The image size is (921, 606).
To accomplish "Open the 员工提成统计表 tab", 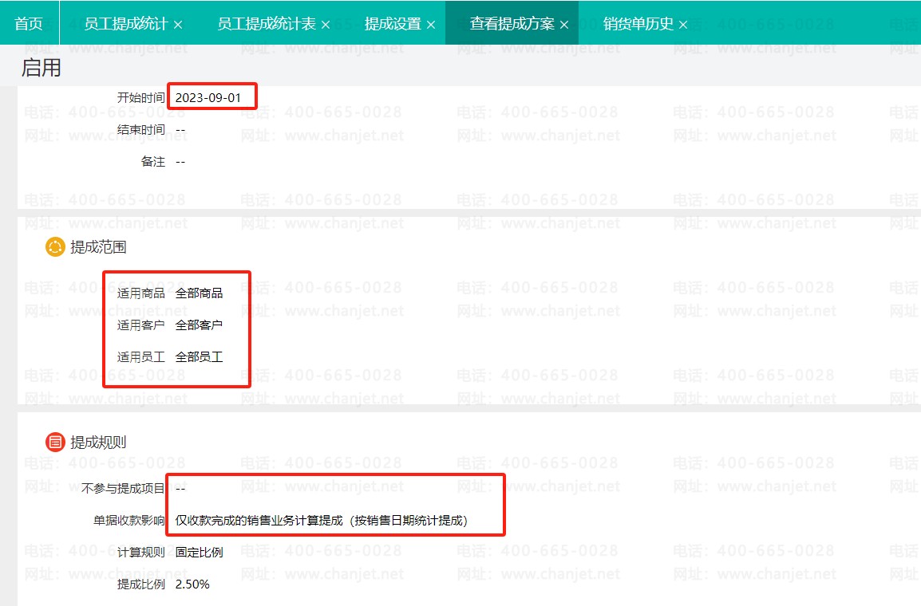I will pos(267,24).
